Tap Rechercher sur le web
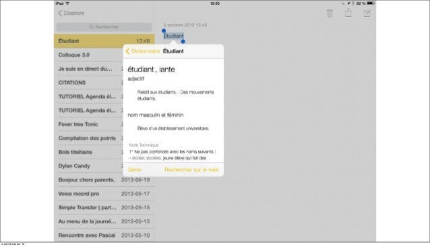The height and width of the screenshot is (247, 430). [x=191, y=169]
